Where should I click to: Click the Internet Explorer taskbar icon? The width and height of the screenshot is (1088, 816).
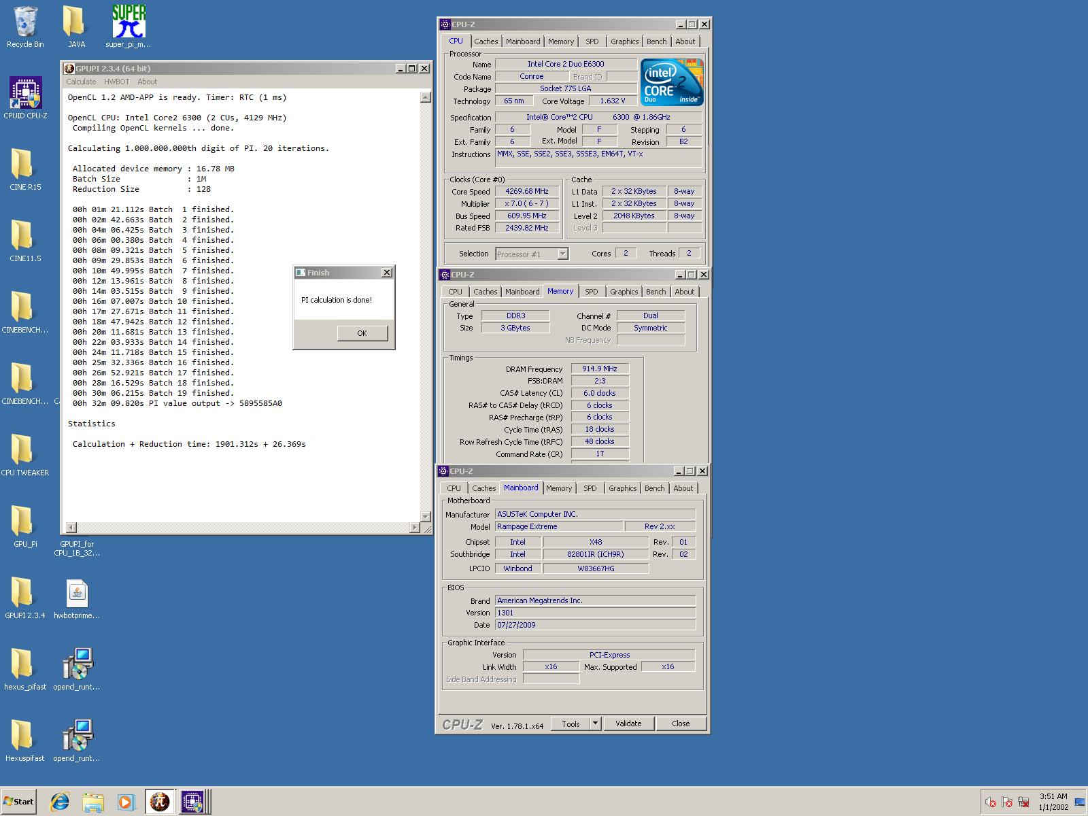tap(60, 802)
